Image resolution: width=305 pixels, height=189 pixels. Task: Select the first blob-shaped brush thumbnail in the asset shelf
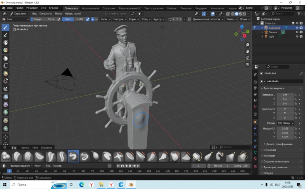(x=6, y=157)
